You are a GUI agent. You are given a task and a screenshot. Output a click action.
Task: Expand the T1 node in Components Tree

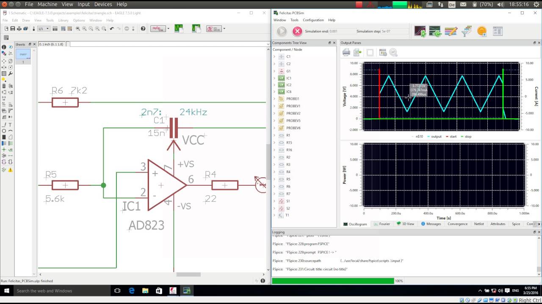point(274,215)
